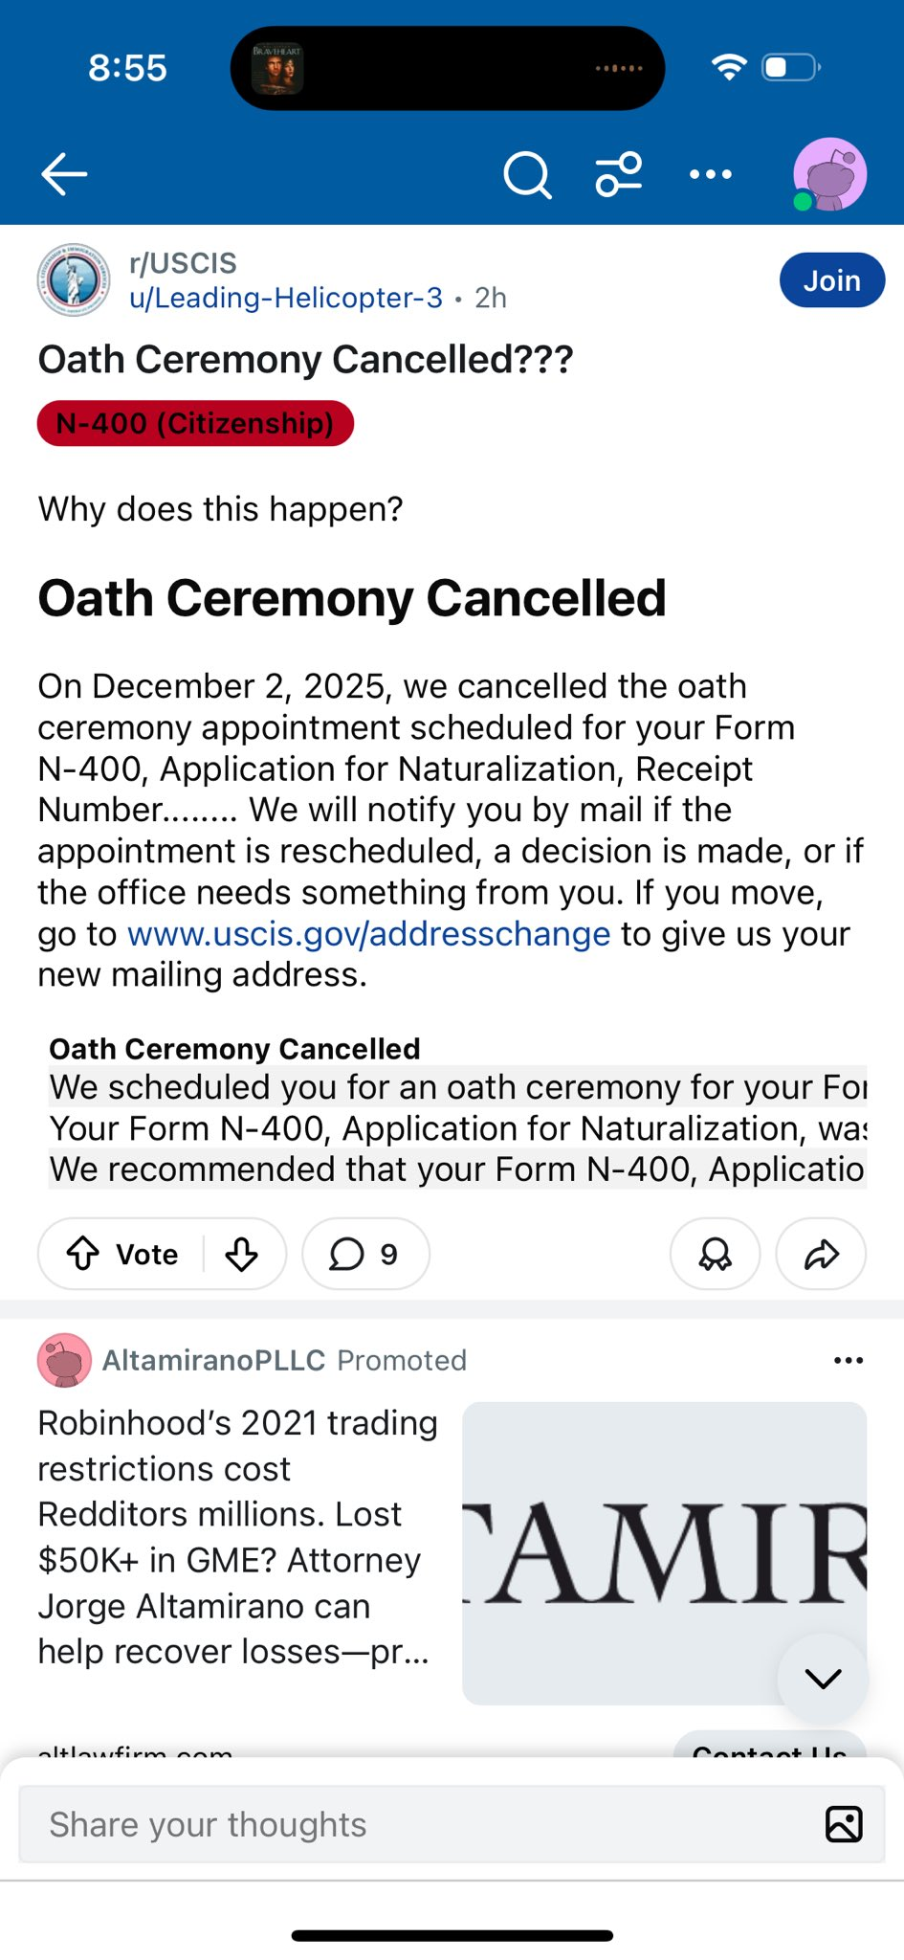Select the N-400 (Citizenship) flair tag
This screenshot has width=904, height=1960.
click(195, 423)
